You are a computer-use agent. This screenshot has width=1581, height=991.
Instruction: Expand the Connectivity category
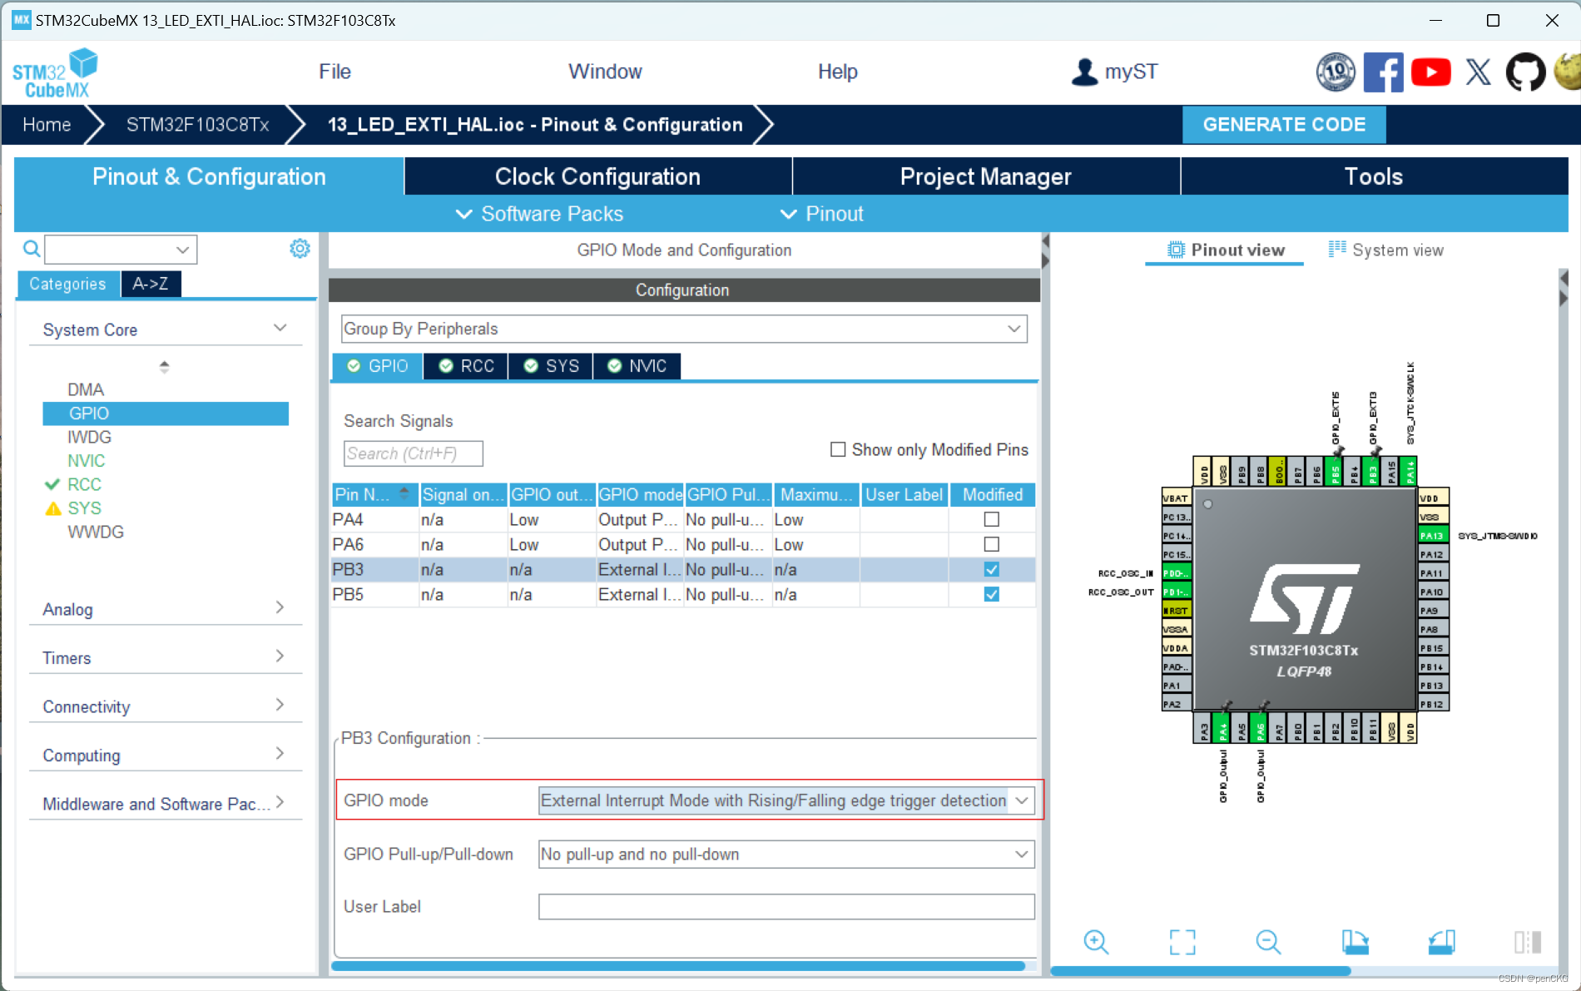[280, 706]
